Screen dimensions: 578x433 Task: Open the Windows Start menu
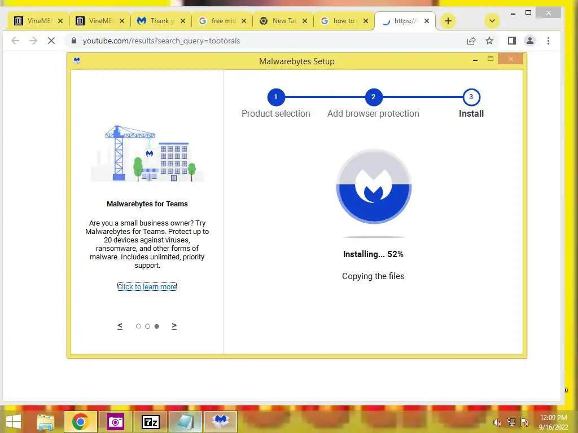tap(14, 422)
